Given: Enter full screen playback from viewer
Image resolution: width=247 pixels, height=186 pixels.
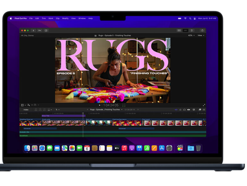Looking at the screenshot, I should coord(204,105).
